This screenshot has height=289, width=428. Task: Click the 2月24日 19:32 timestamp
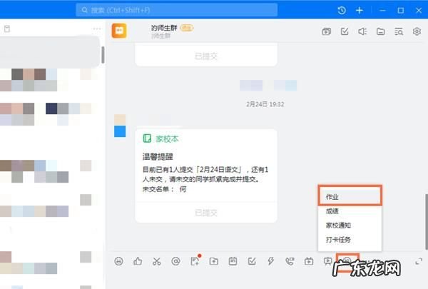[x=265, y=104]
